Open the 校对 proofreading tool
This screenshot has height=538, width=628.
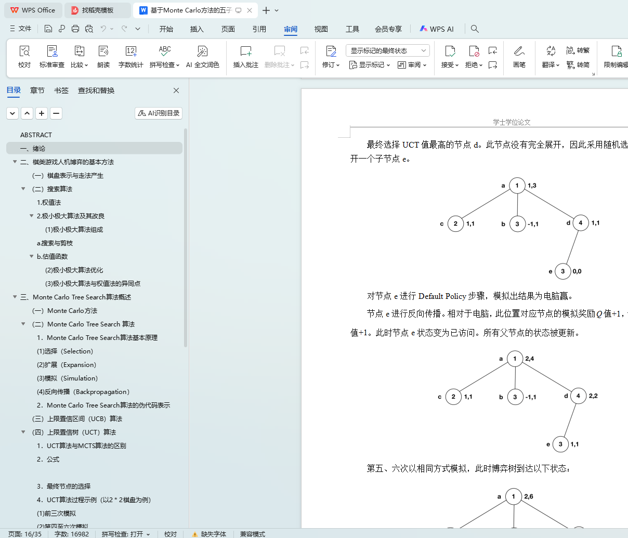(24, 56)
